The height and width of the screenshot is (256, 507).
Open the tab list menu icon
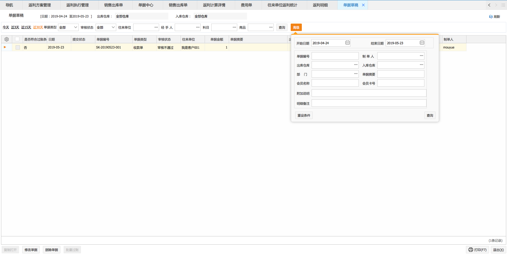(503, 5)
